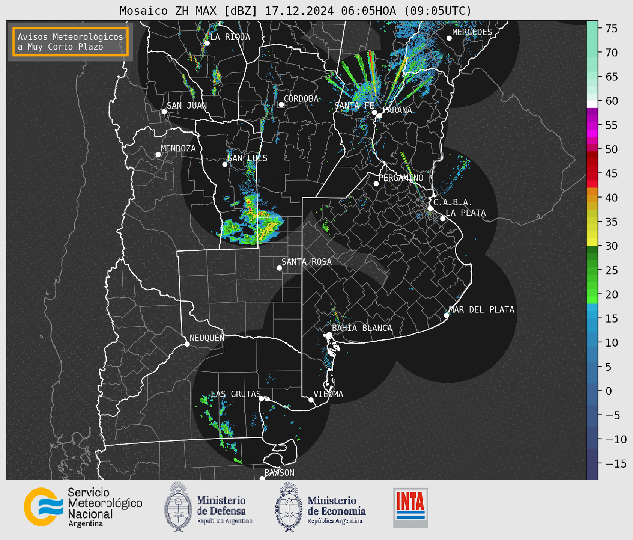The image size is (633, 540).
Task: Click the CÓRDOBA city label
Action: point(301,98)
